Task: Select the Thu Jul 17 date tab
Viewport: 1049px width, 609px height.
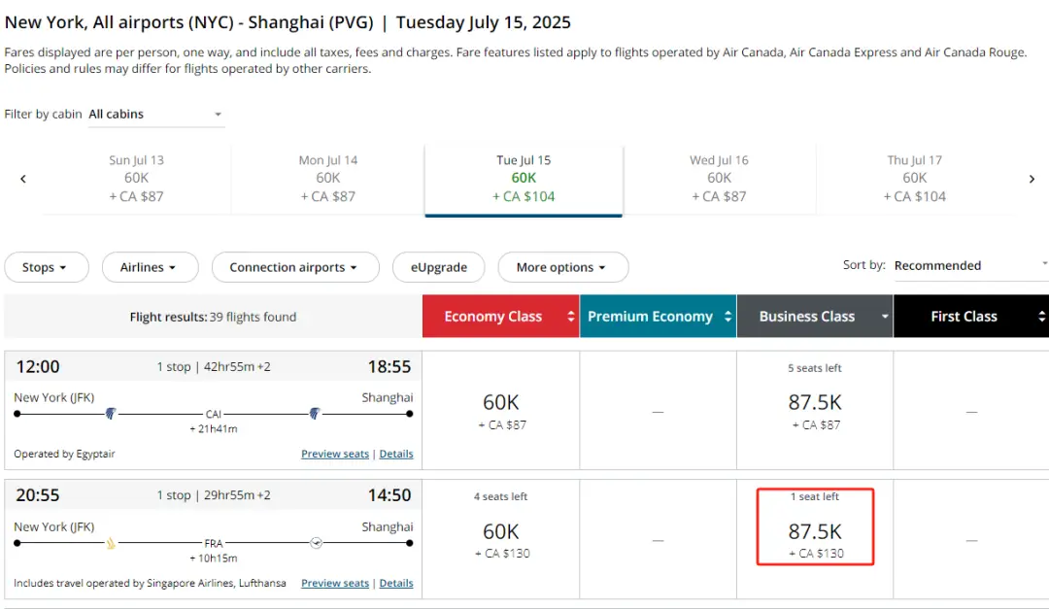Action: [914, 179]
